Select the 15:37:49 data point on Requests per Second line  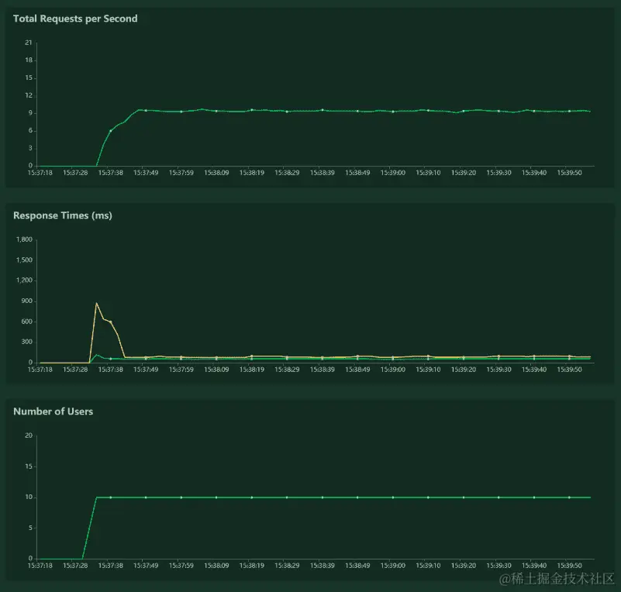point(146,110)
